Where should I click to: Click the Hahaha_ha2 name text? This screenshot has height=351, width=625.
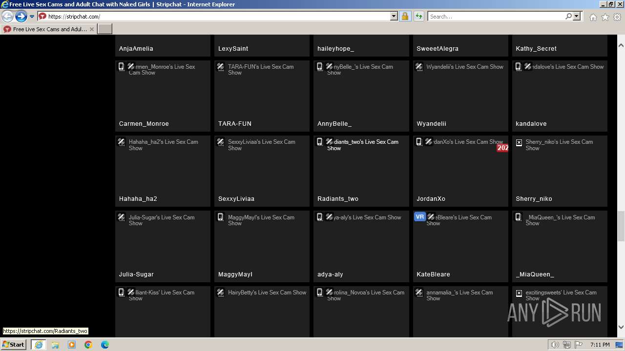[x=138, y=199]
